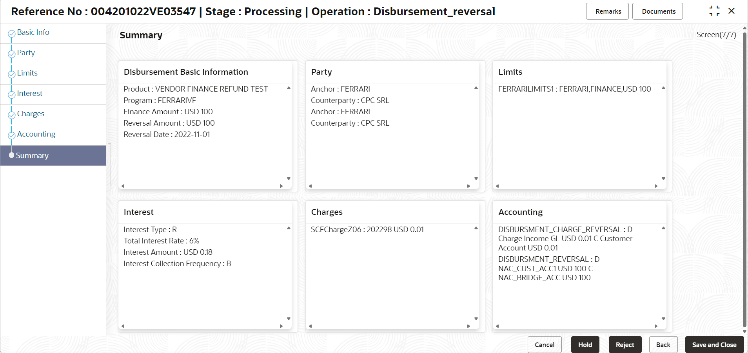Image resolution: width=748 pixels, height=353 pixels.
Task: Close the Disbursement reversal window
Action: click(732, 11)
